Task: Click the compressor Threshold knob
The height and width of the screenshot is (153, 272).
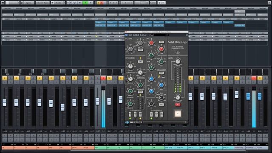Action: tap(140, 72)
